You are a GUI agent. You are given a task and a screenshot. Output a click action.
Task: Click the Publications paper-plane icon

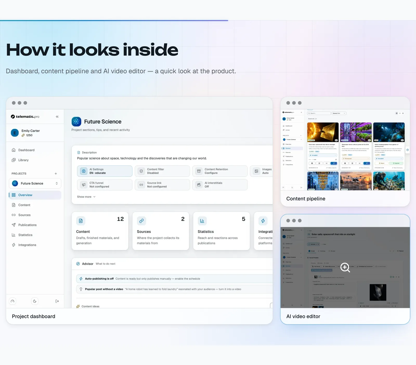pyautogui.click(x=14, y=225)
